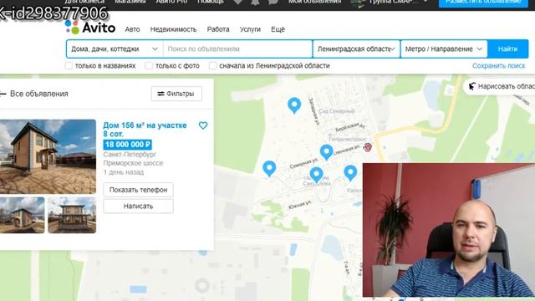The height and width of the screenshot is (301, 535).
Task: Open the large house photo of the listing
Action: 48,156
